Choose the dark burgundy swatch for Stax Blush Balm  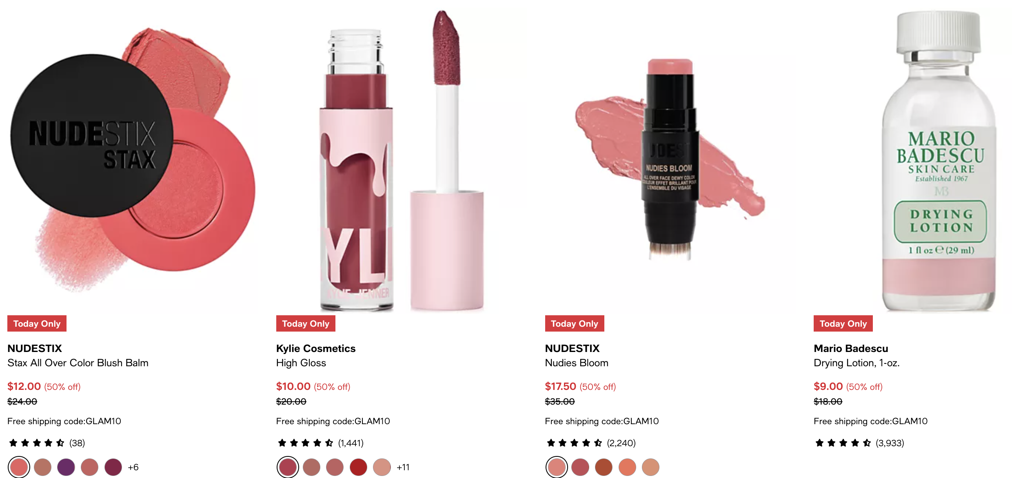coord(113,467)
